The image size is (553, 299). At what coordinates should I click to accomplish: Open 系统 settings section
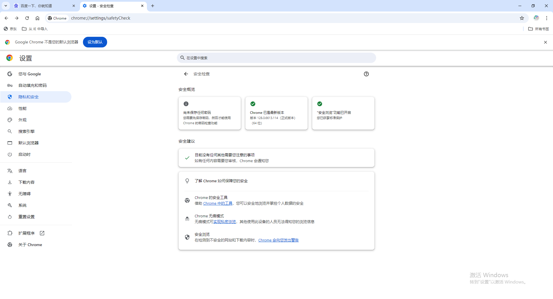click(36, 205)
